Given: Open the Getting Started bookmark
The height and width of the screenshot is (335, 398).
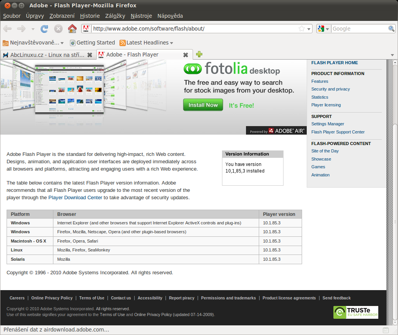Looking at the screenshot, I should [92, 43].
